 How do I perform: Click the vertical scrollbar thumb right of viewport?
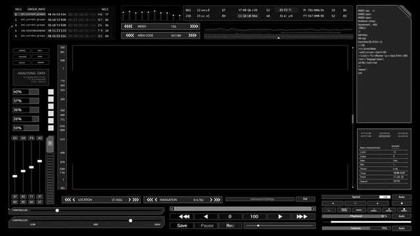[353, 119]
